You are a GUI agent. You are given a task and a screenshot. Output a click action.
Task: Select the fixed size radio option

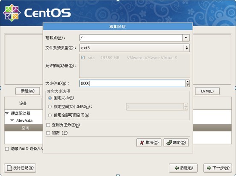[x=50, y=98]
